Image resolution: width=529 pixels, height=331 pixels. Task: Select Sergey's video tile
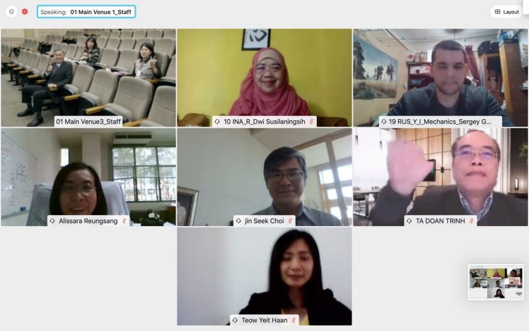[441, 78]
